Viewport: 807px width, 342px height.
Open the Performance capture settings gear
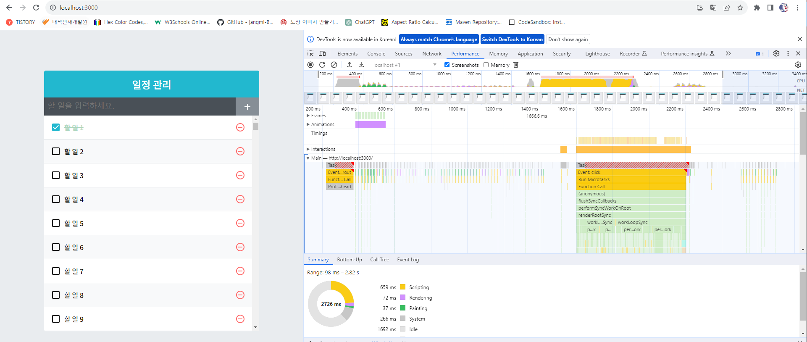point(798,65)
